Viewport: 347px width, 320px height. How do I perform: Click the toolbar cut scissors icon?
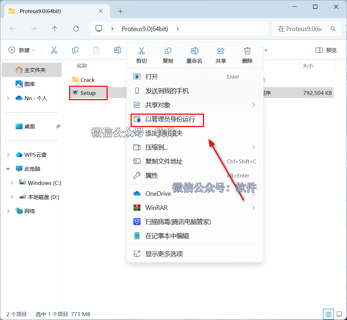coord(54,50)
